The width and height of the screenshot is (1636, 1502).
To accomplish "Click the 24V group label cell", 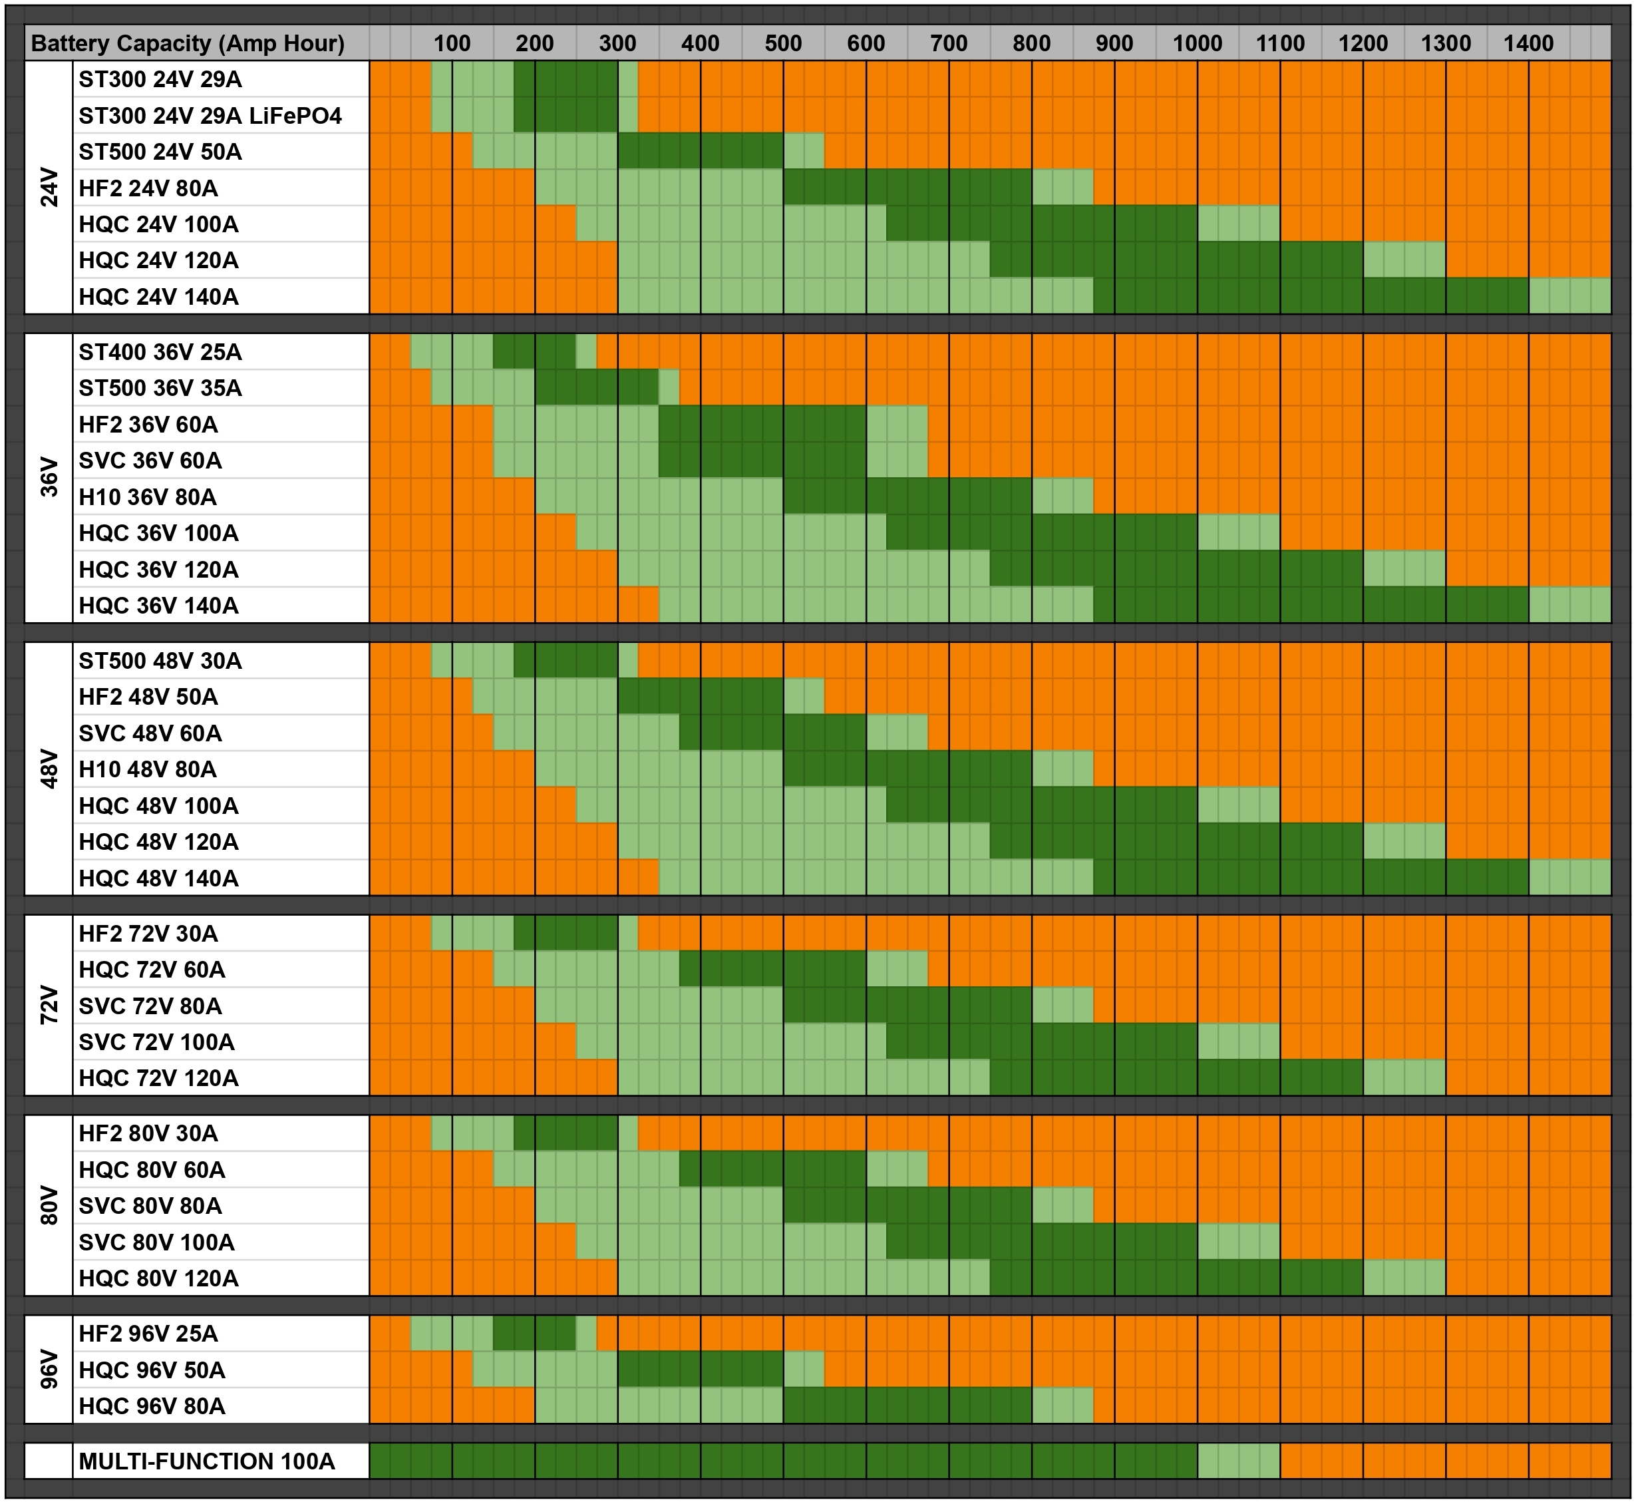I will [50, 188].
